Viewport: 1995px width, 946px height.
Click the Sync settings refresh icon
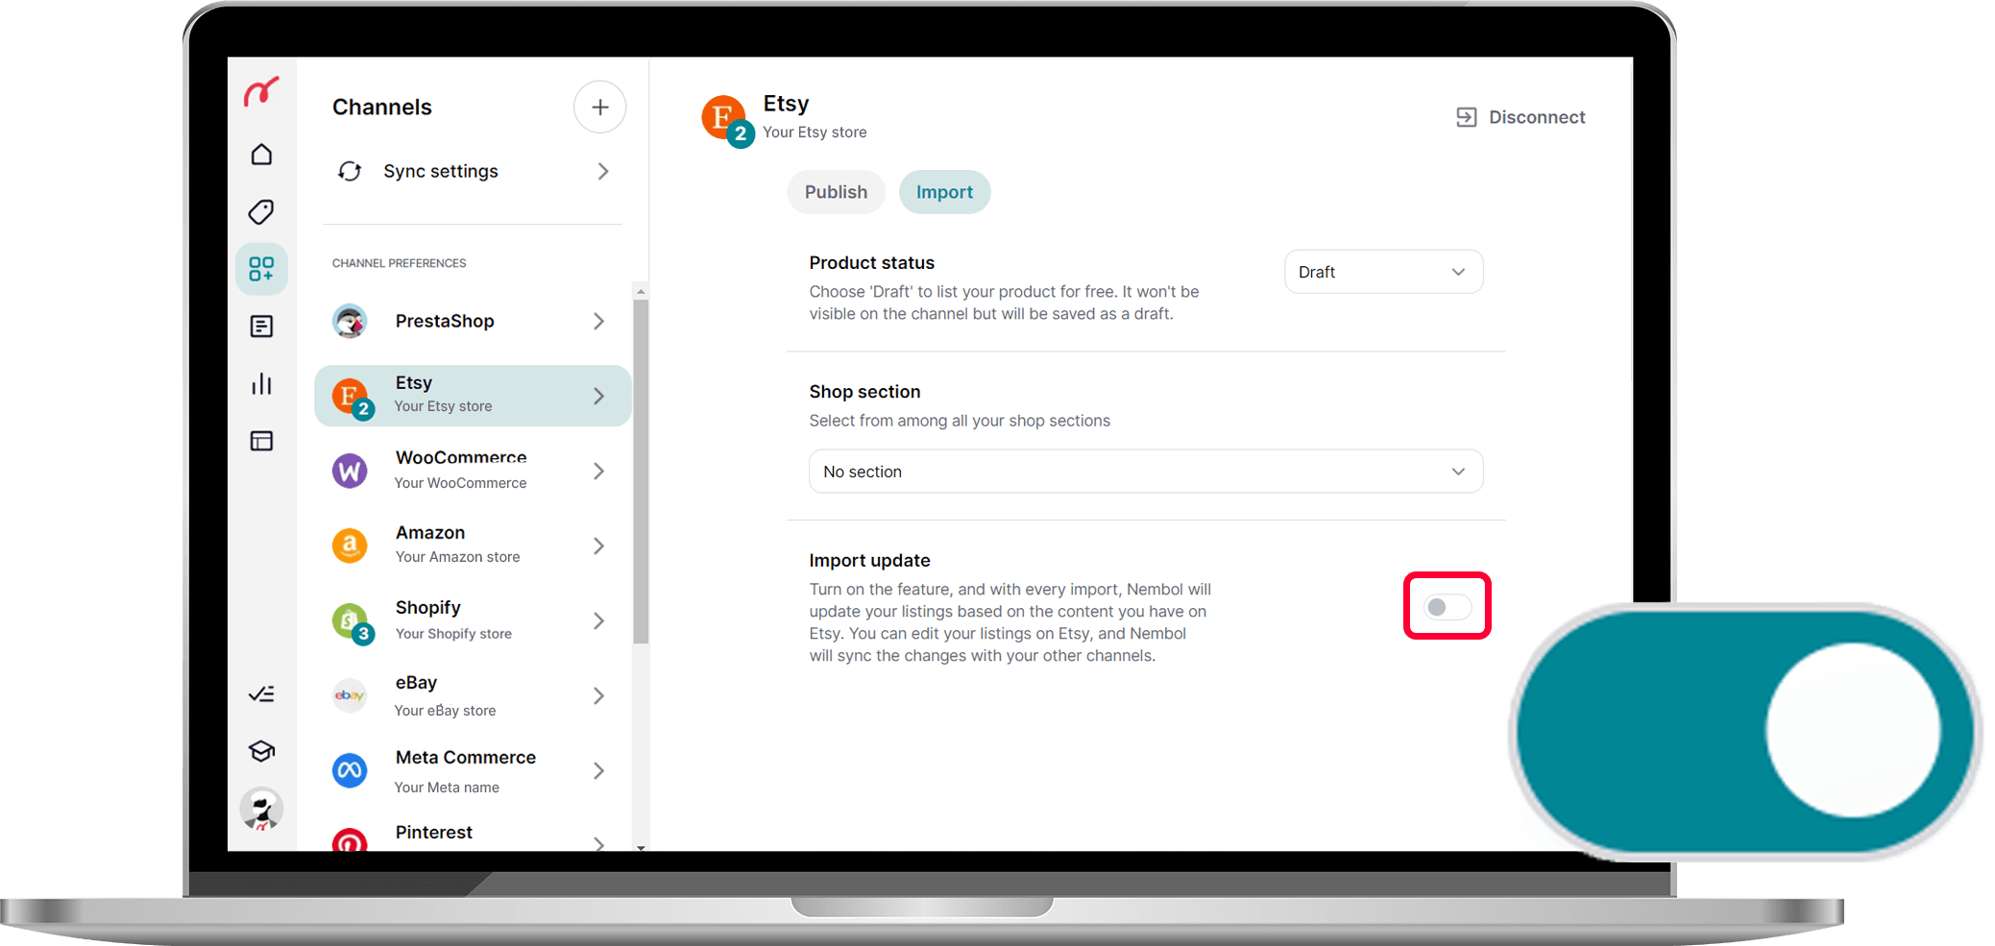coord(350,171)
